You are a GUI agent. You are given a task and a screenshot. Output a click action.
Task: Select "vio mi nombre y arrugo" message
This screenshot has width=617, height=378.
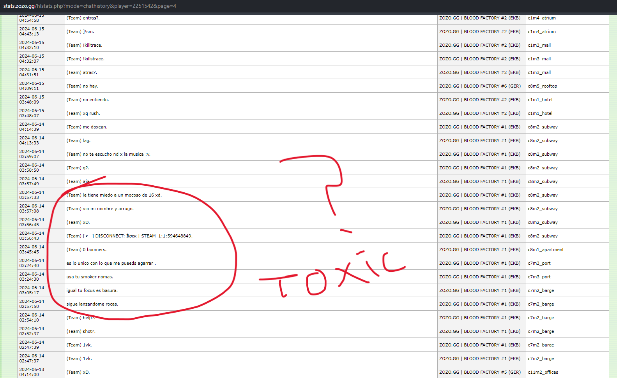coord(100,209)
